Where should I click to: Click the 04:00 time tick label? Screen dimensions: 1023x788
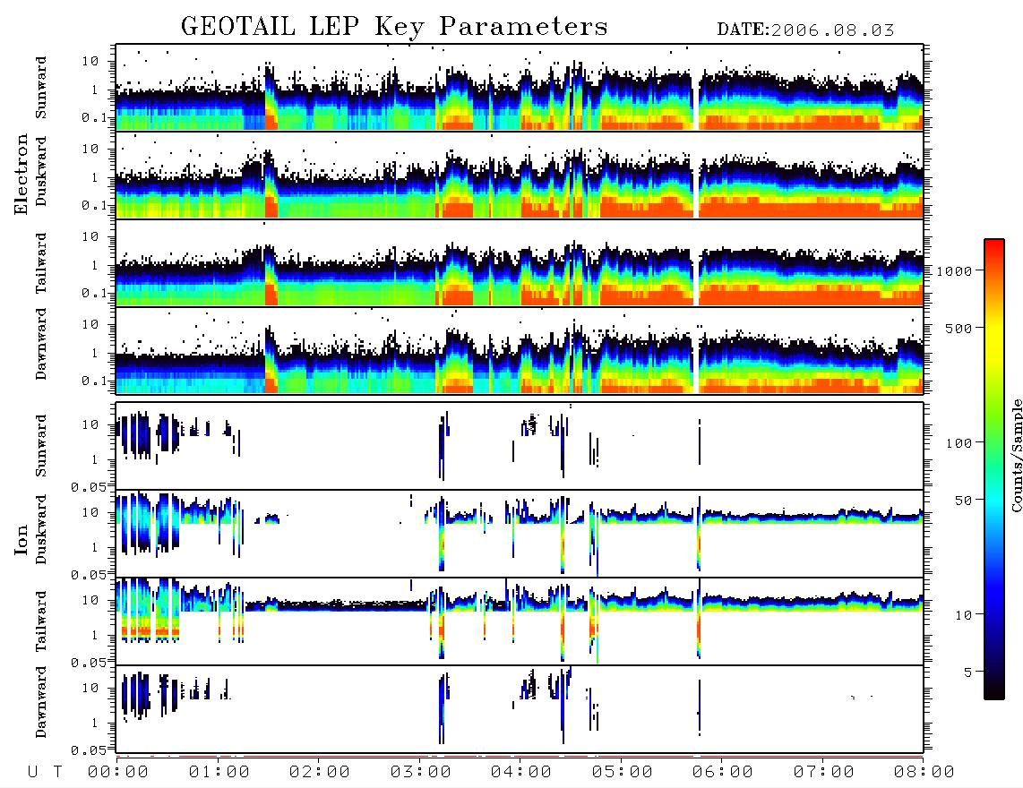(x=521, y=772)
